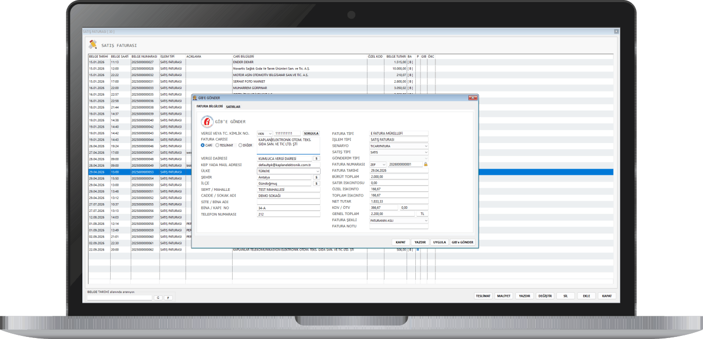Click the Fatura Notu input field
703x339 pixels.
(399, 226)
